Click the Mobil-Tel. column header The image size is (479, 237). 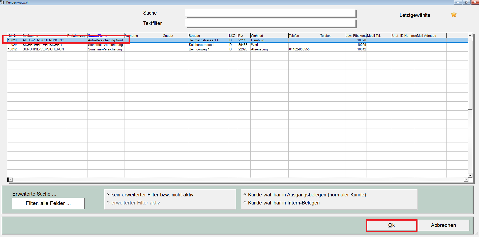[379, 36]
